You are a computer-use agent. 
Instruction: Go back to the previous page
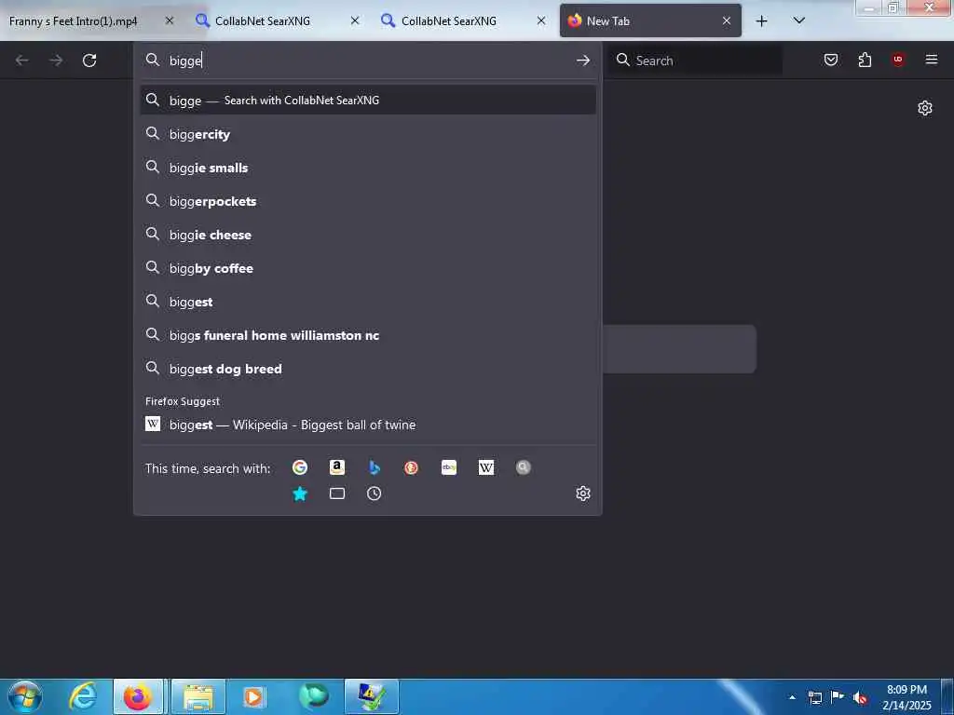22,61
